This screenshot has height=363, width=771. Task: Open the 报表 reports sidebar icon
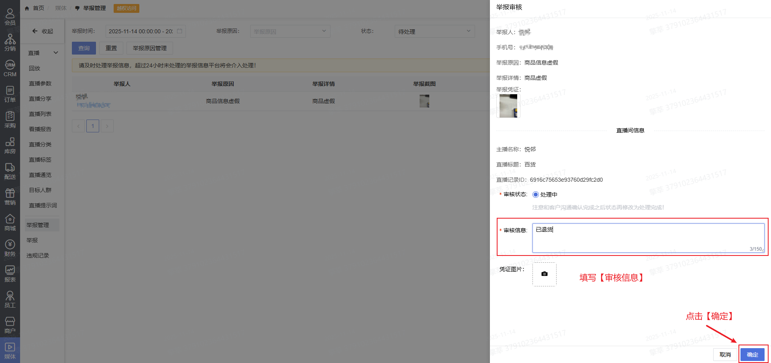tap(10, 274)
